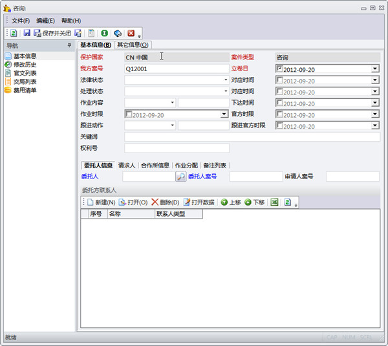Click the document page icon in toolbar
Image resolution: width=388 pixels, height=346 pixels.
[x=91, y=33]
